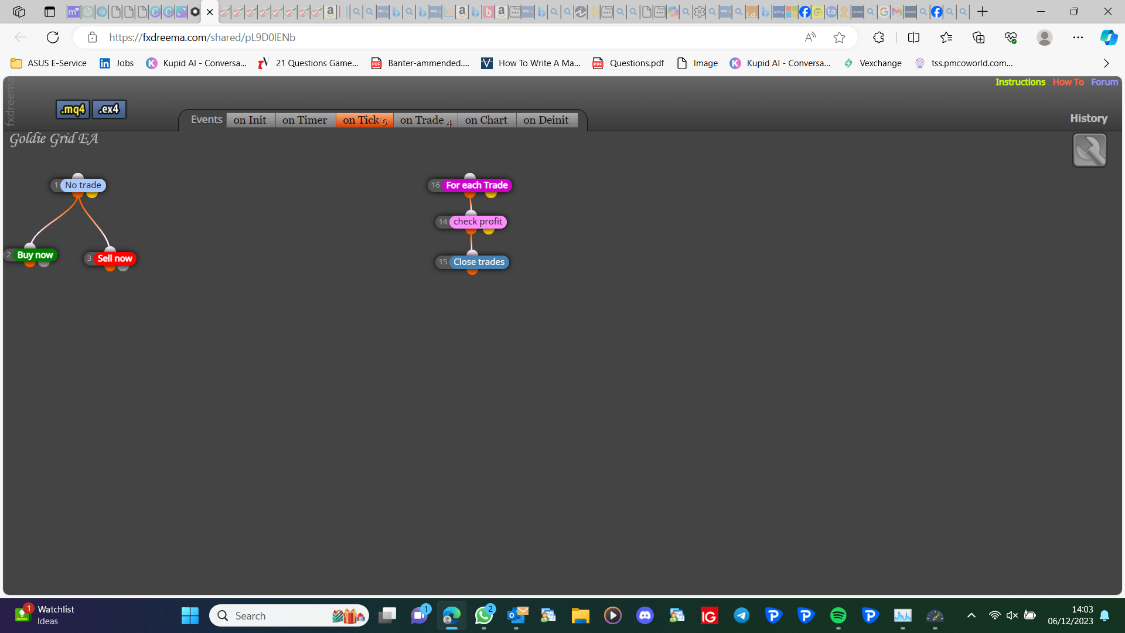Open the Forum link
The image size is (1125, 633).
point(1104,82)
